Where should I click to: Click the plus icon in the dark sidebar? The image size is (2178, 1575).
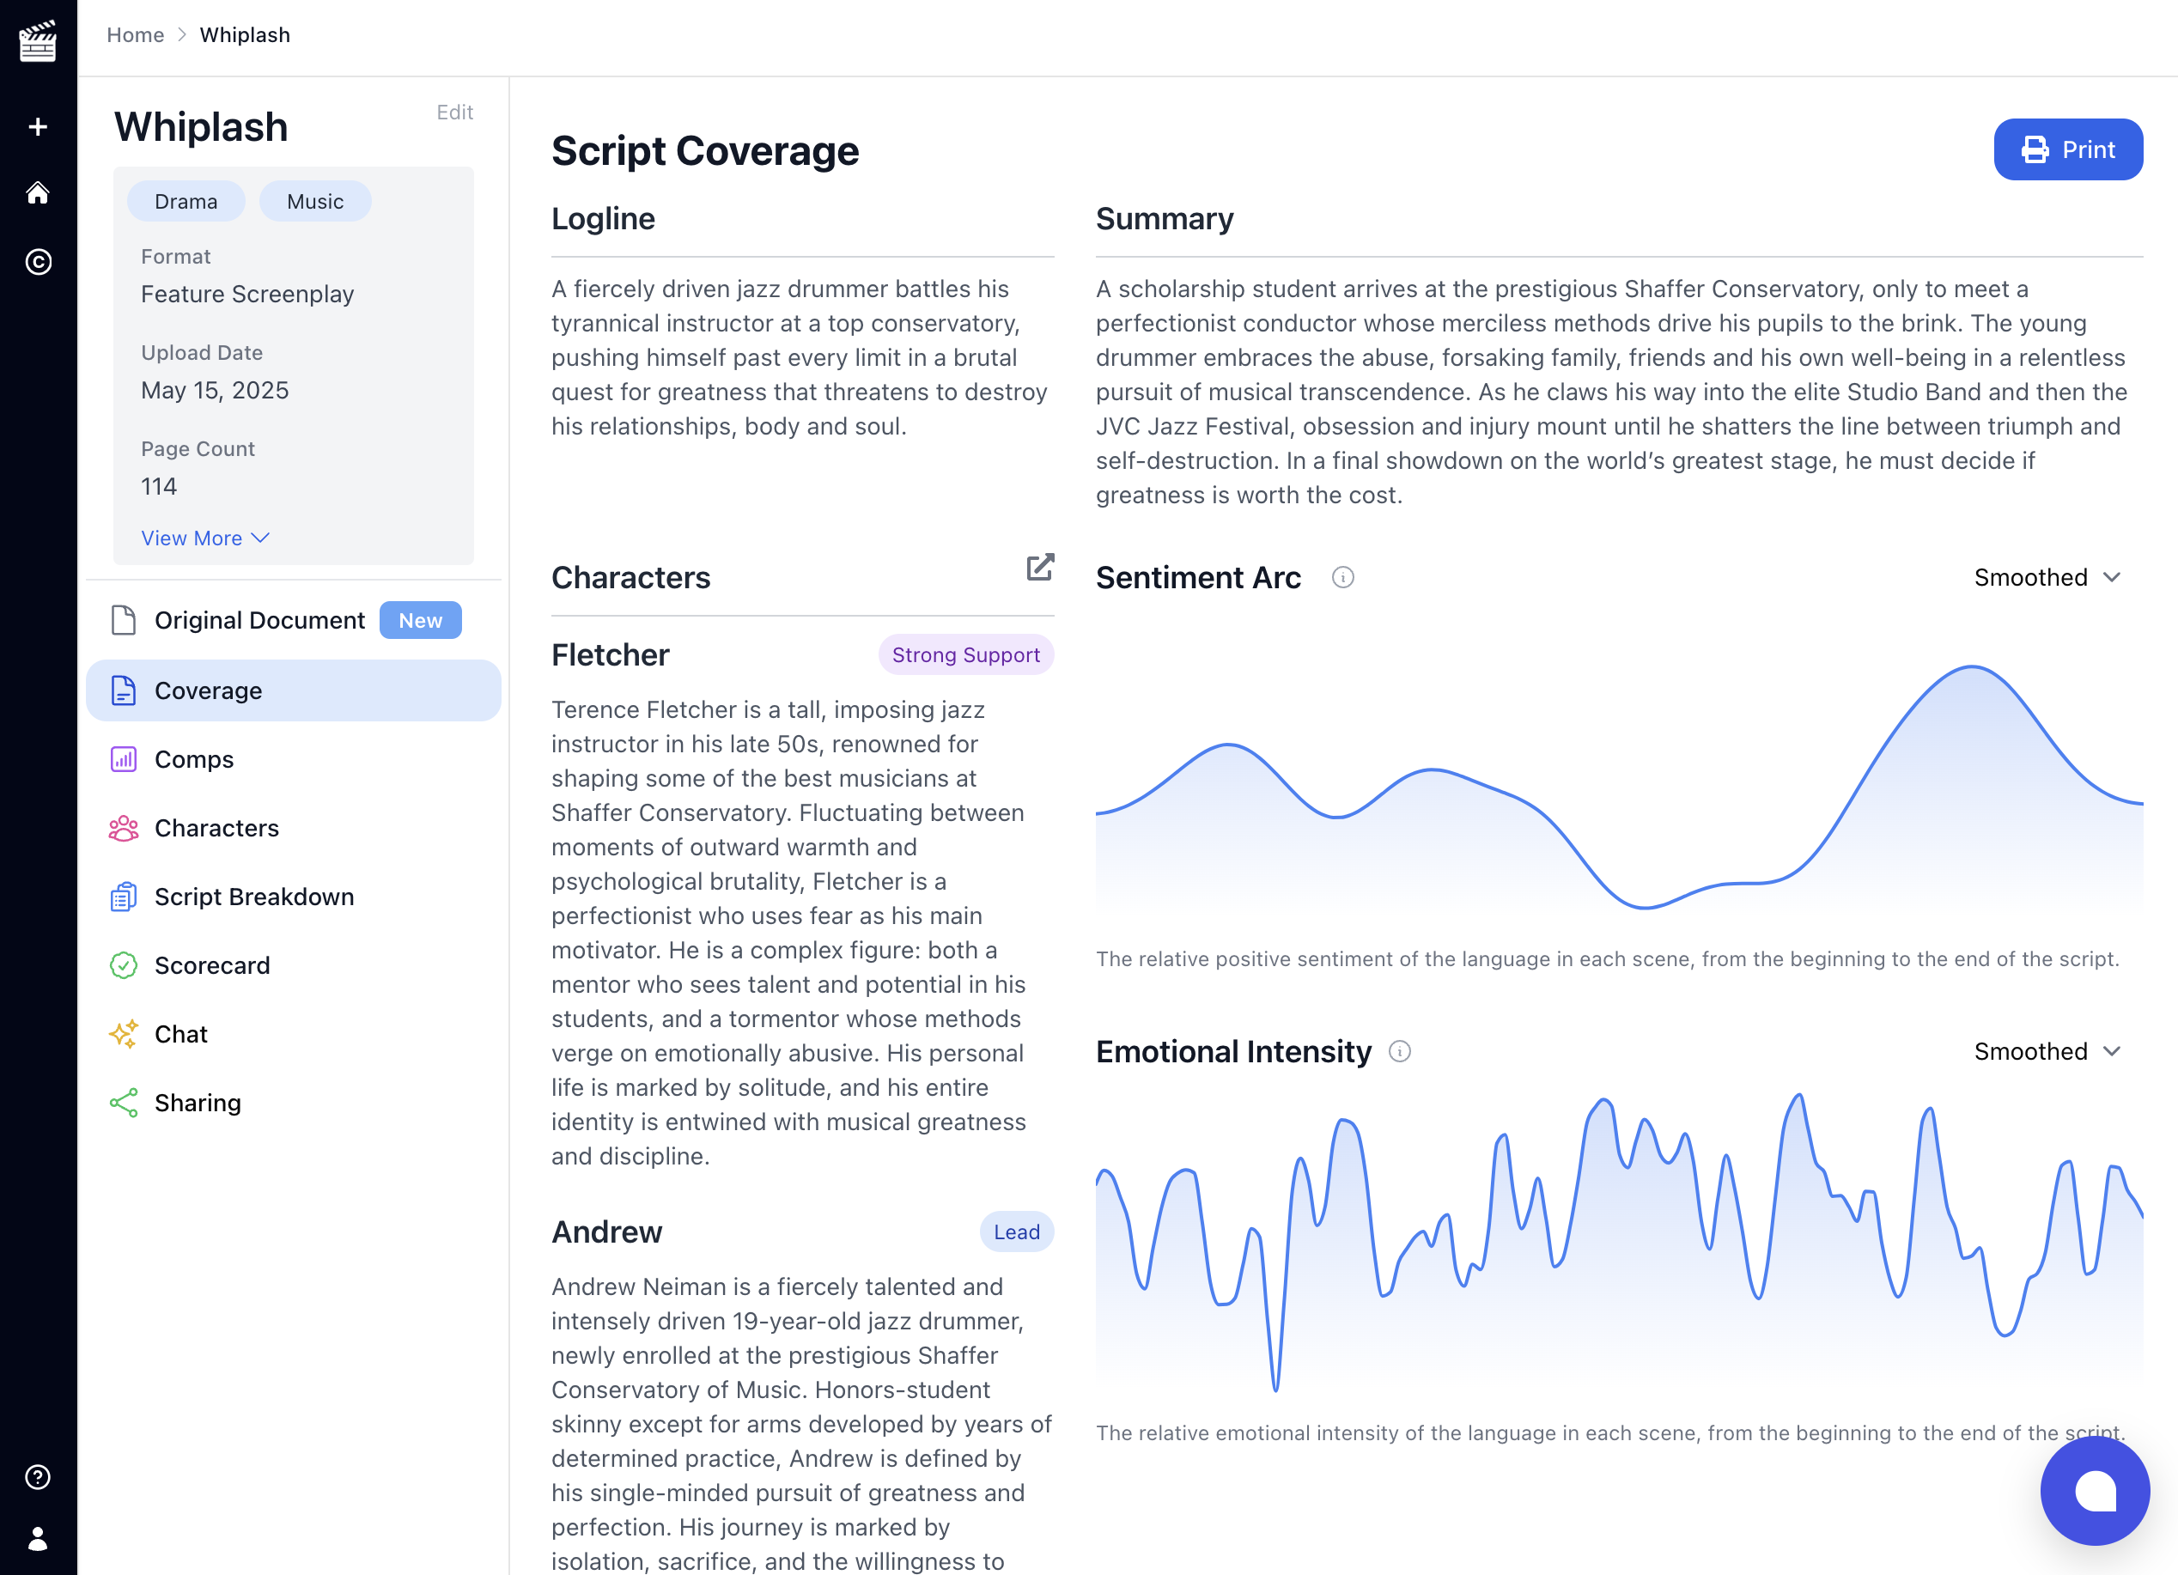(x=38, y=125)
